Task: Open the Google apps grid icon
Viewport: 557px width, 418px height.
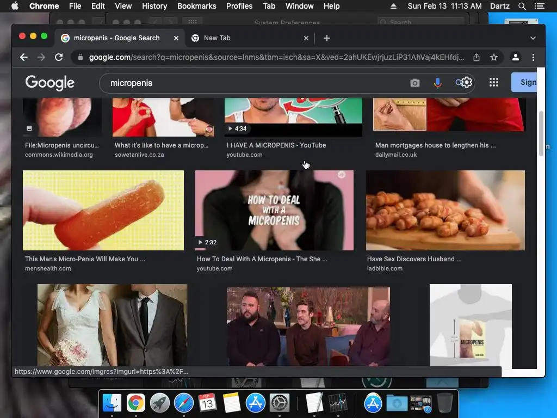Action: 494,83
